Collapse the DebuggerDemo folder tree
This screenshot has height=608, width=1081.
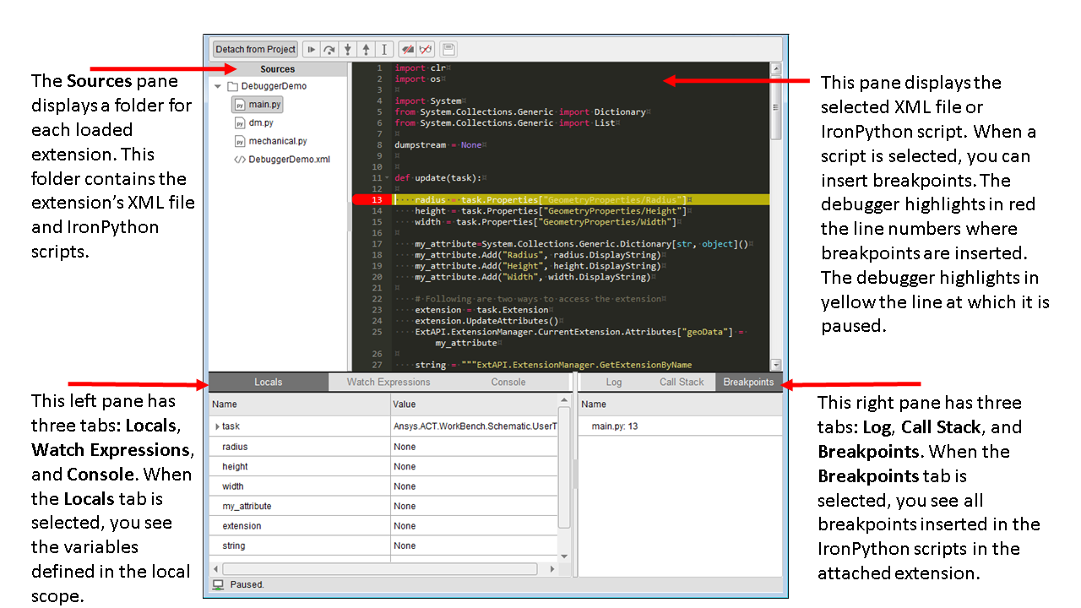click(x=218, y=86)
